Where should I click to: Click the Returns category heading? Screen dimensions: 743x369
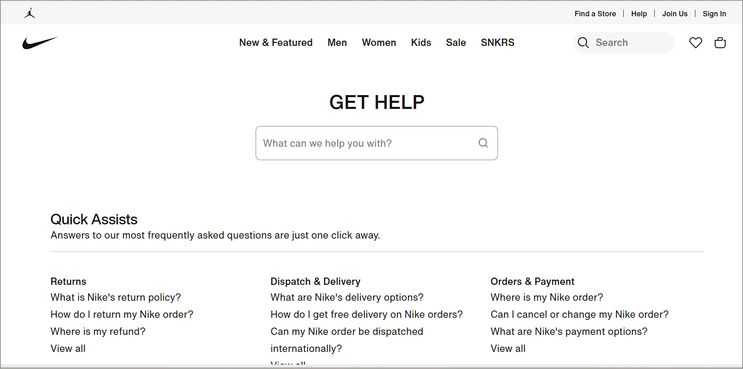pos(68,282)
